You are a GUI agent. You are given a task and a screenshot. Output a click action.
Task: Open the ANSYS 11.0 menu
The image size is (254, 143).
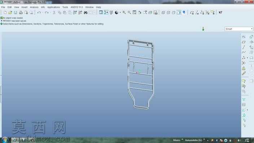pyautogui.click(x=76, y=7)
